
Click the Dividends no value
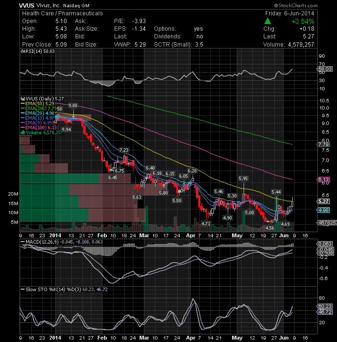click(200, 37)
